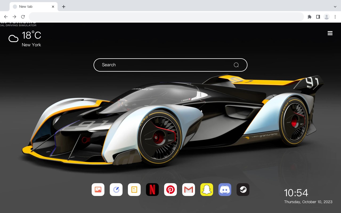Expand the tab search dropdown arrow
The height and width of the screenshot is (213, 341).
335,7
